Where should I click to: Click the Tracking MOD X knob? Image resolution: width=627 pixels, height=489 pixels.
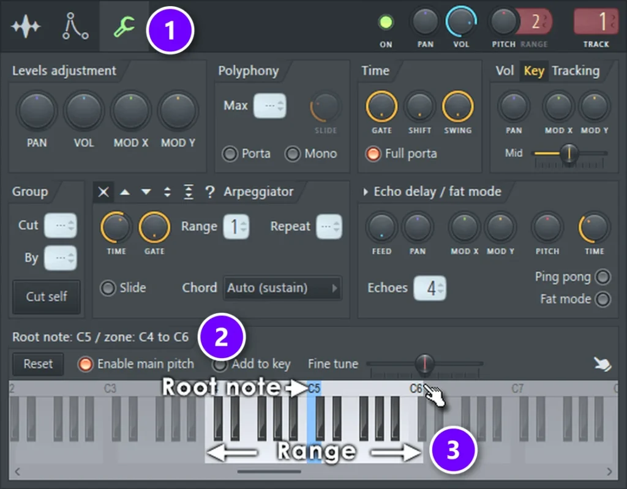point(558,106)
